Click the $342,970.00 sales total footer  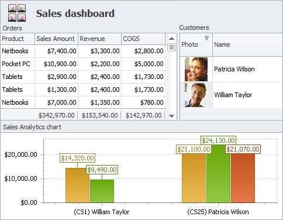point(57,115)
